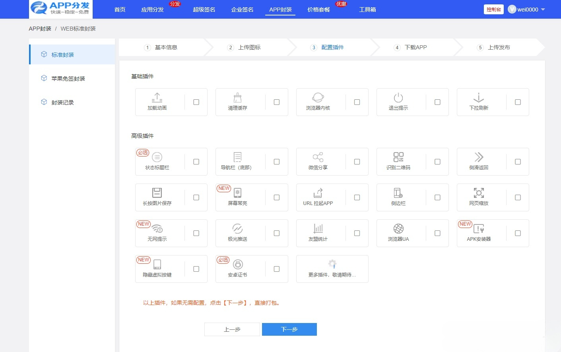Switch to the APP封装 navigation tab
This screenshot has width=561, height=352.
[x=280, y=9]
